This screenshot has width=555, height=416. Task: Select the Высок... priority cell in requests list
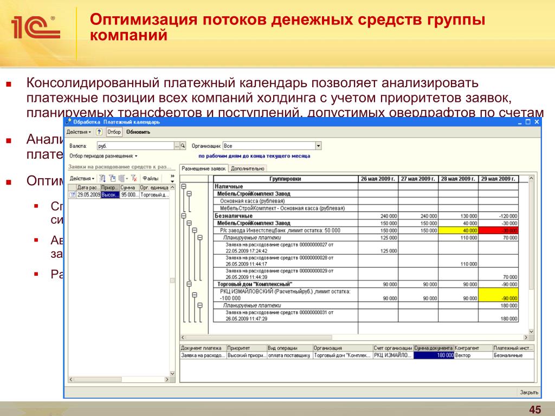coord(110,195)
